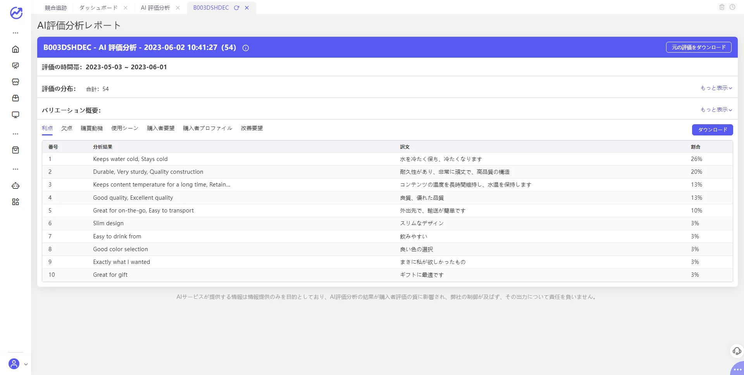Click 元の評価をダウンロード button
Screen dimensions: 744x375
tap(699, 47)
